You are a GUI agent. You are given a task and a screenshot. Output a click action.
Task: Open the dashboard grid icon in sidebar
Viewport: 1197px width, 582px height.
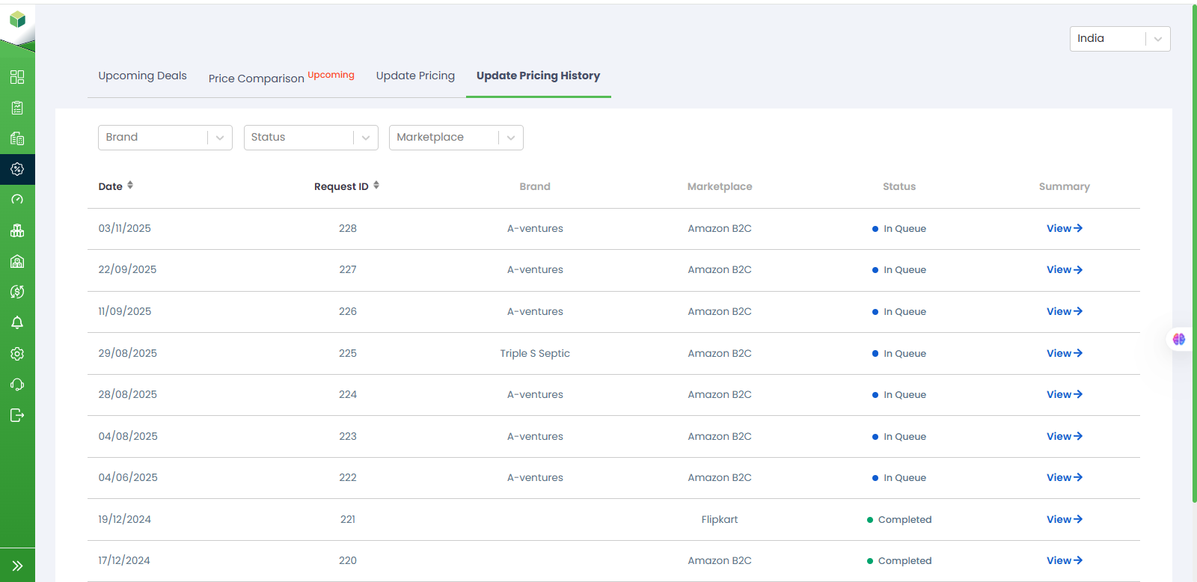pyautogui.click(x=17, y=77)
